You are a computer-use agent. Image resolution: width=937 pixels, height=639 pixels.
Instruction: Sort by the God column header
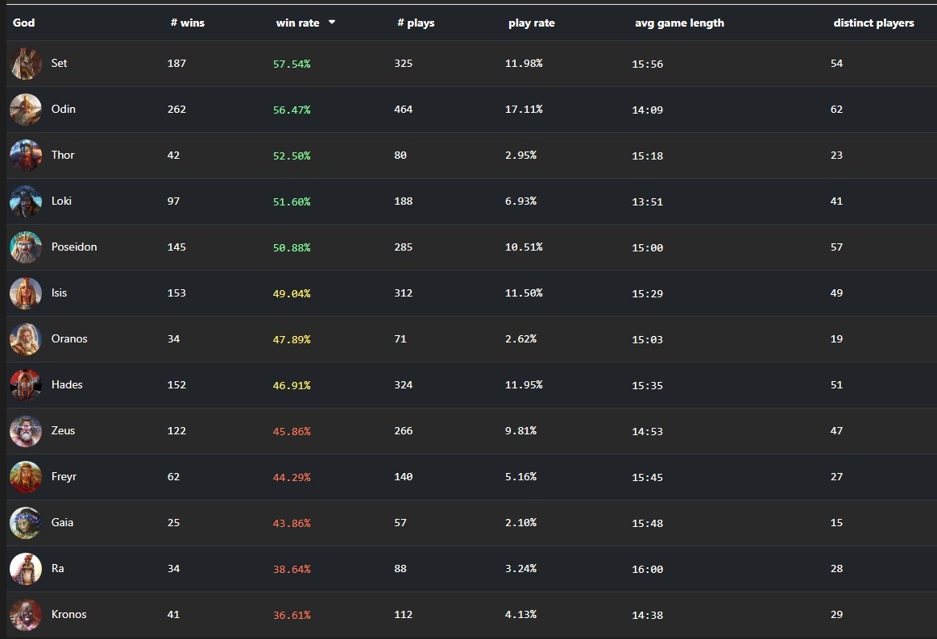[x=24, y=23]
